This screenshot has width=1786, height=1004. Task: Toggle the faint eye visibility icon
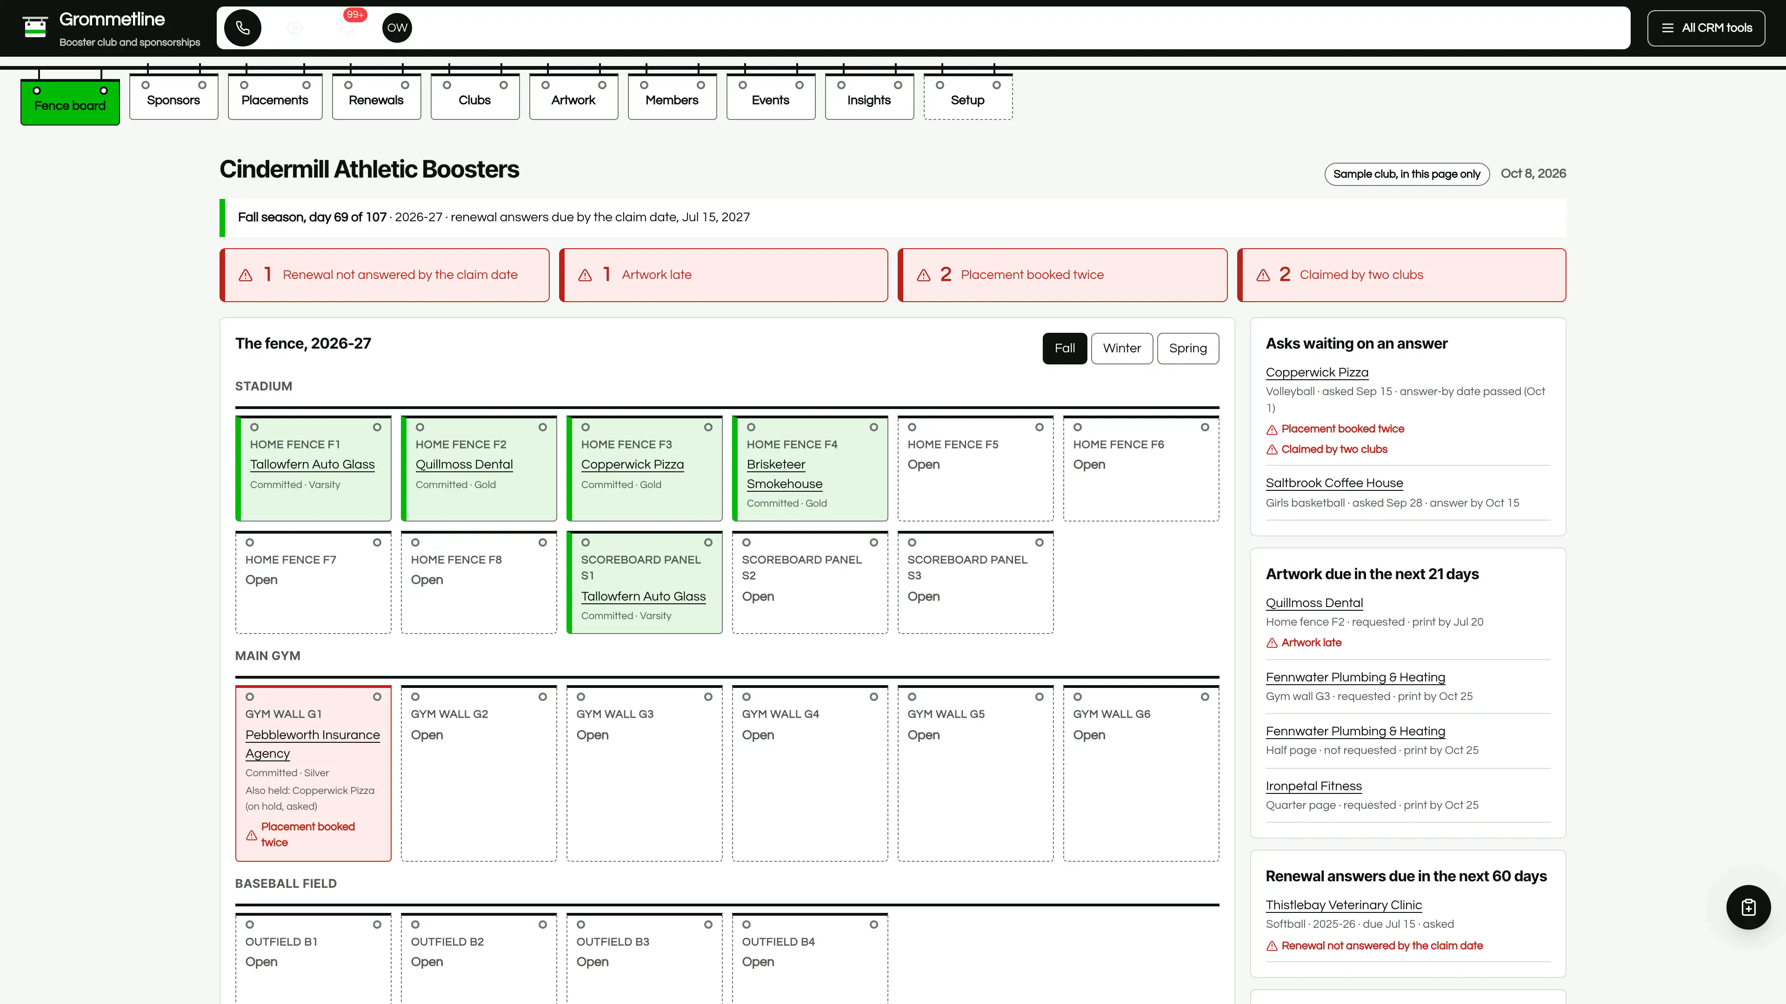(x=295, y=28)
